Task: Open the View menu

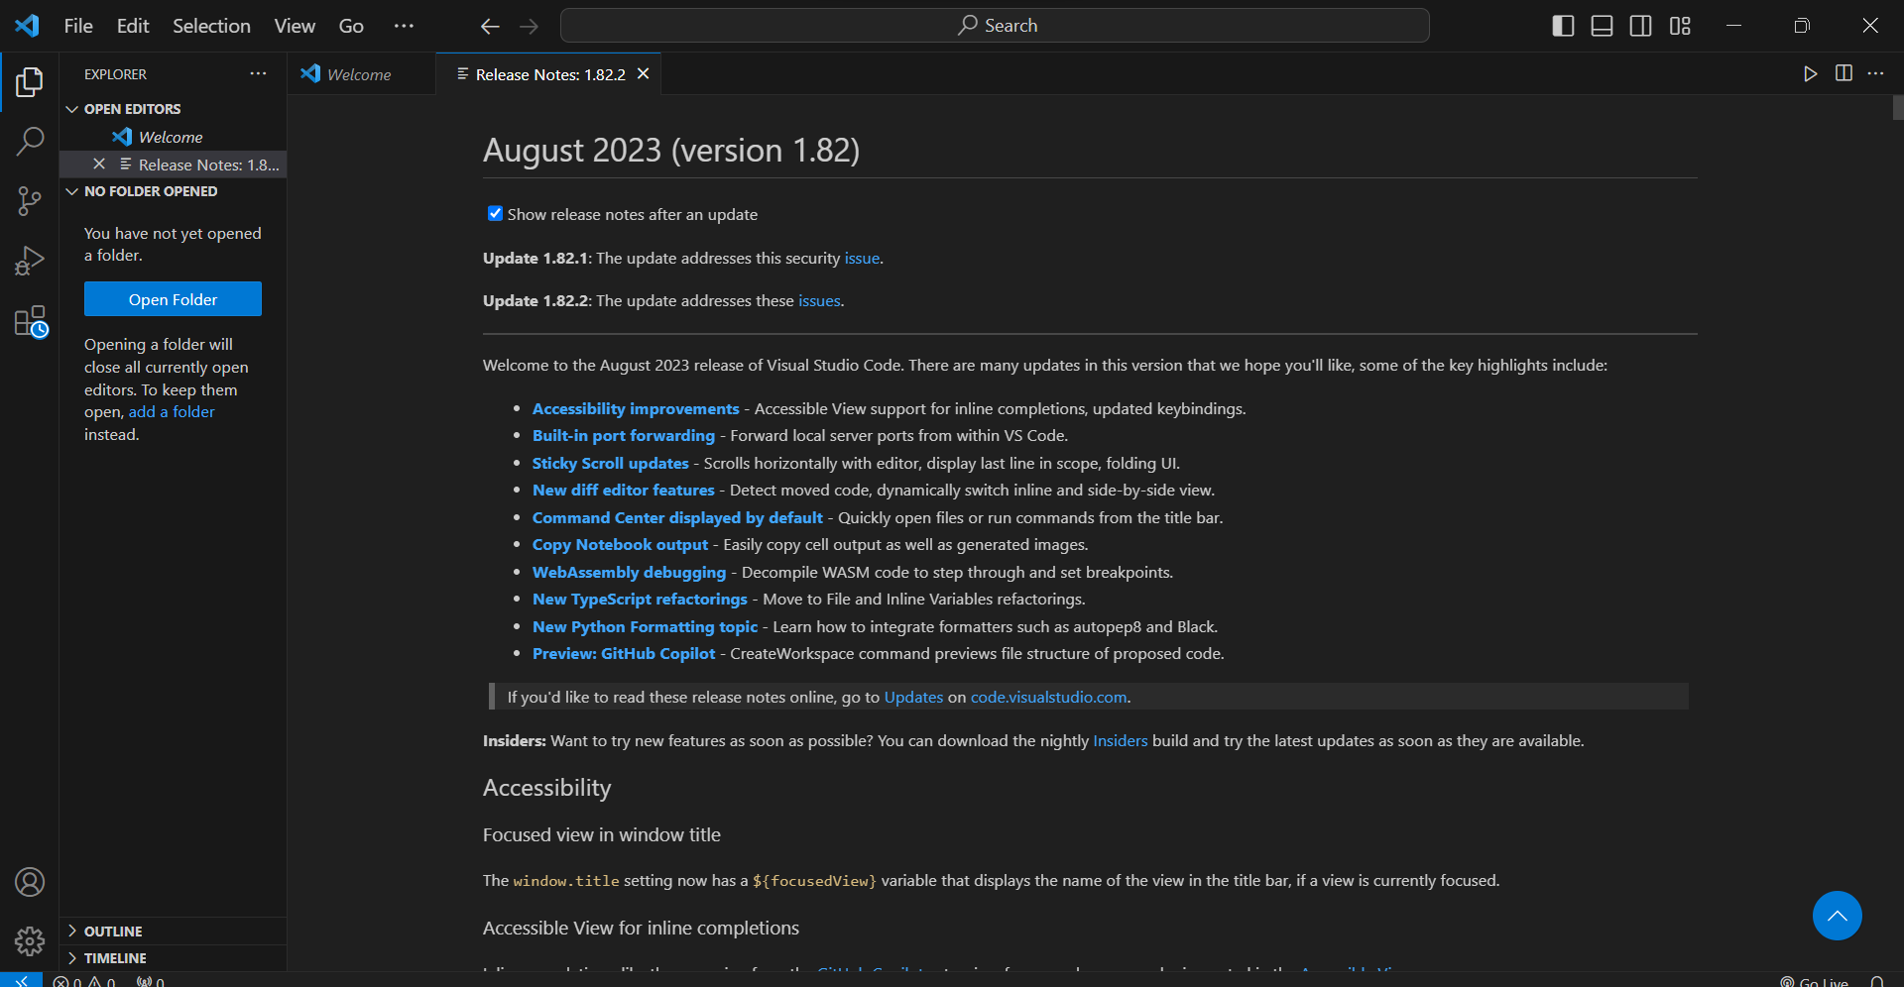Action: [295, 26]
